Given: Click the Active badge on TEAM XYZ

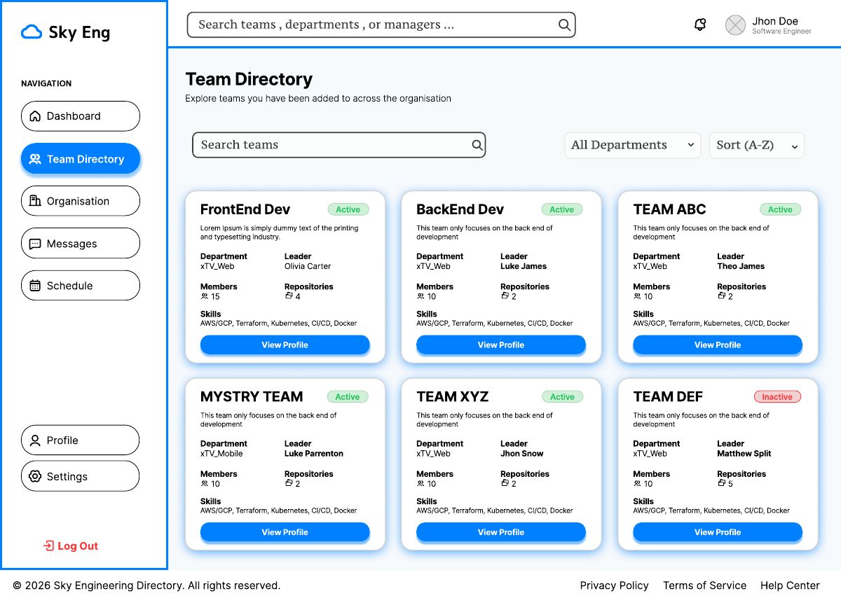Looking at the screenshot, I should (x=562, y=397).
